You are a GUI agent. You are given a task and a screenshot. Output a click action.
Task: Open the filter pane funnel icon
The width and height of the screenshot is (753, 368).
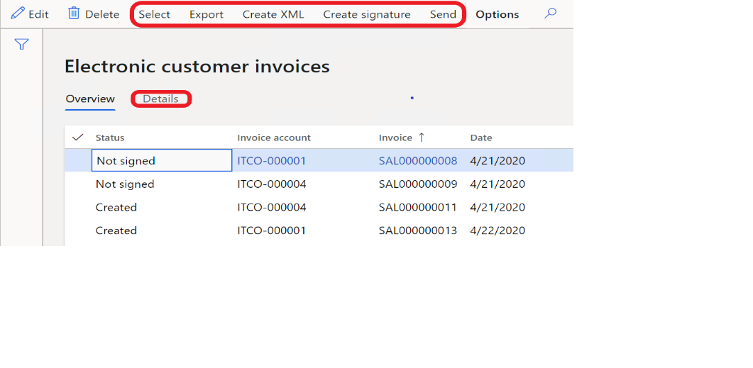coord(21,45)
